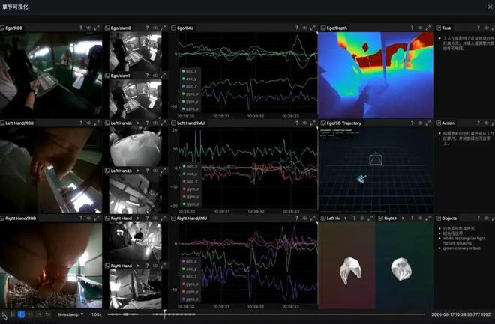Change the 1.00x playback speed
This screenshot has width=495, height=324.
(x=96, y=314)
